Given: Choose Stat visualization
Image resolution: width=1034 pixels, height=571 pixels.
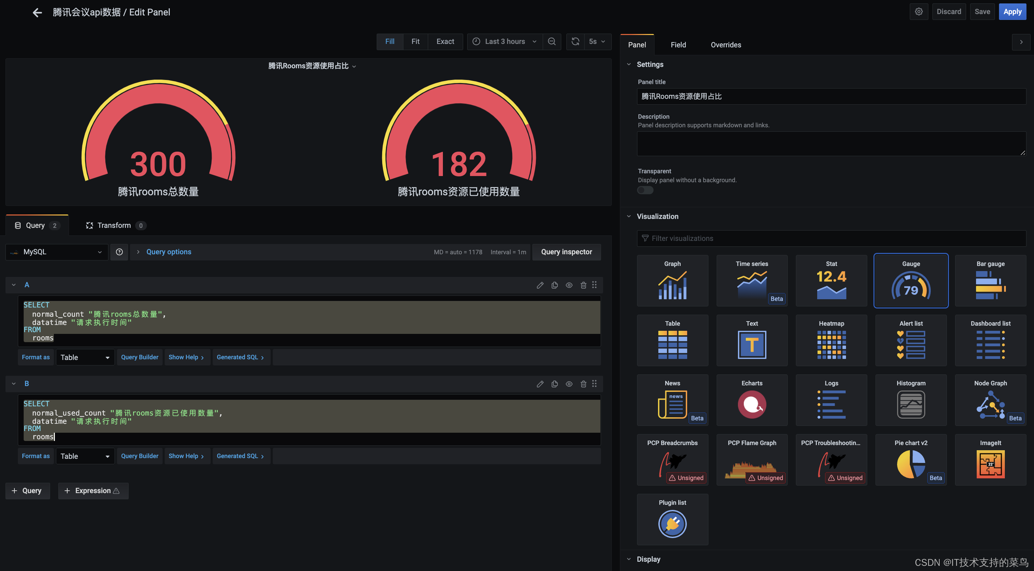Looking at the screenshot, I should tap(831, 281).
